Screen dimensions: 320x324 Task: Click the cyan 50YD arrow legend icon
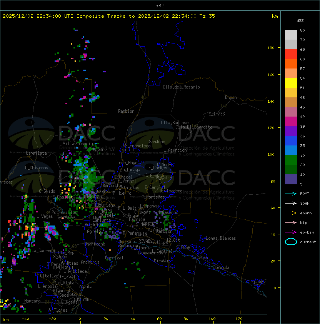291,194
